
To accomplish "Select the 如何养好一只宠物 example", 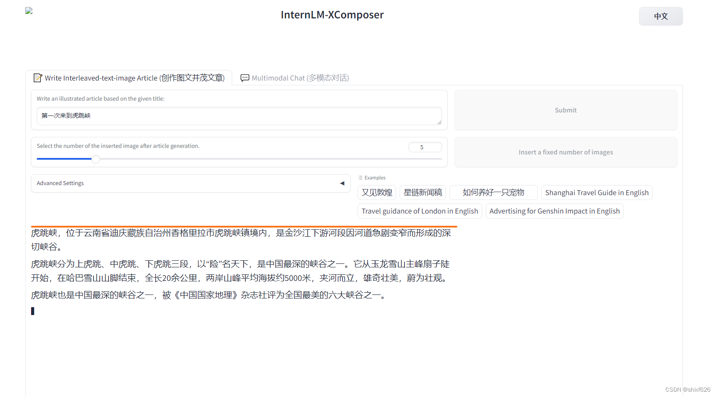I will tap(493, 193).
